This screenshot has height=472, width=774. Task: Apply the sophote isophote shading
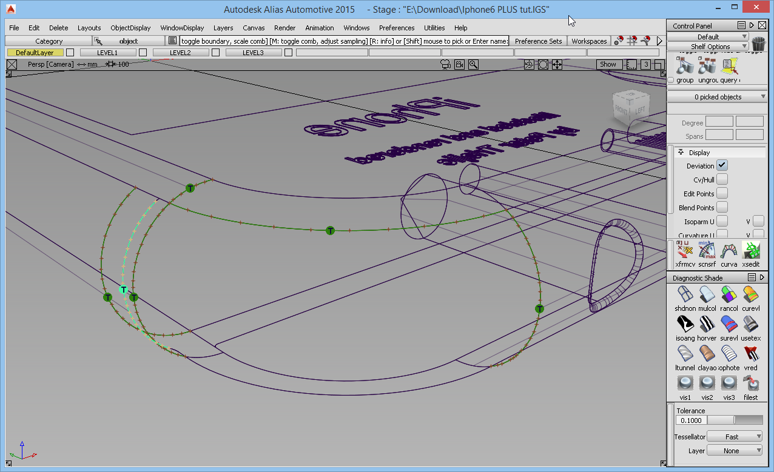tap(729, 354)
